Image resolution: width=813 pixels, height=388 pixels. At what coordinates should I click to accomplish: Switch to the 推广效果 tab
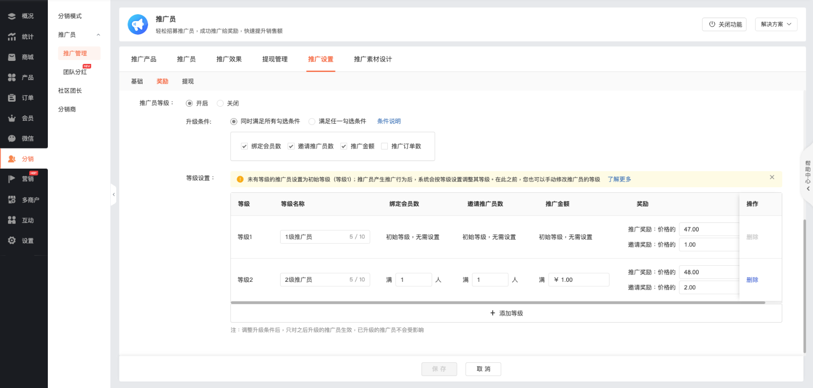[229, 59]
